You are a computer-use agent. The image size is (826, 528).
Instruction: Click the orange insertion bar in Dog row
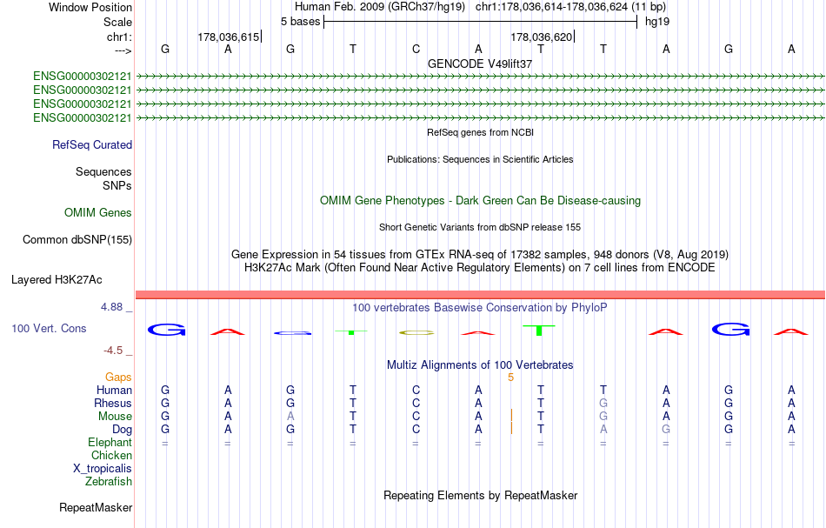pos(511,429)
